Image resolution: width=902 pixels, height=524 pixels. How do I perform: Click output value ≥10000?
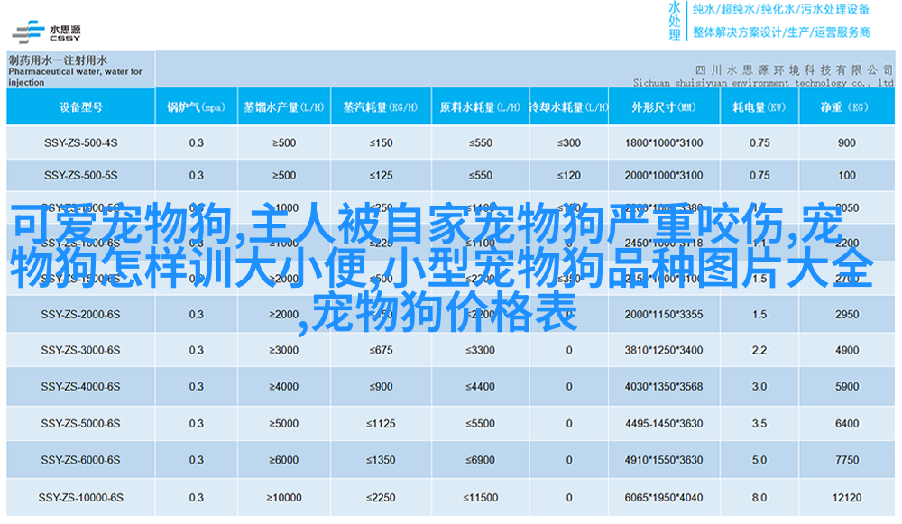(284, 498)
